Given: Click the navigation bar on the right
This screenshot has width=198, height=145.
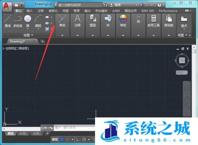Looking at the screenshot, I should (x=187, y=99).
